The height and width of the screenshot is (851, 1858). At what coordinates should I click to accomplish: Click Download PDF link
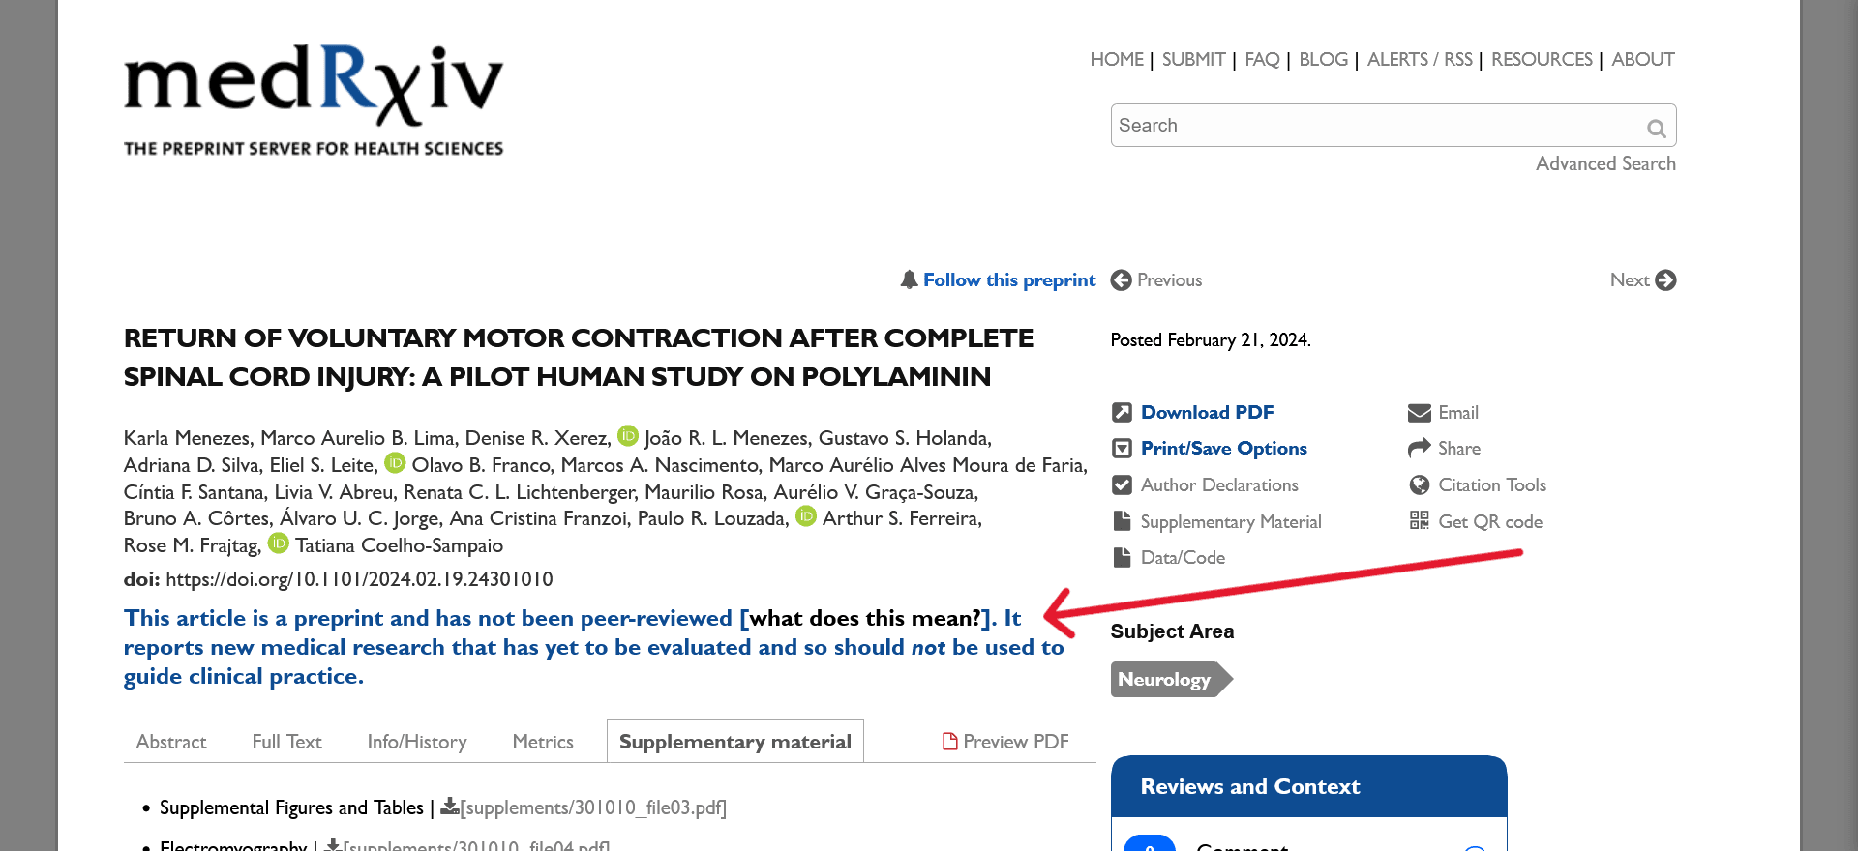tap(1207, 412)
